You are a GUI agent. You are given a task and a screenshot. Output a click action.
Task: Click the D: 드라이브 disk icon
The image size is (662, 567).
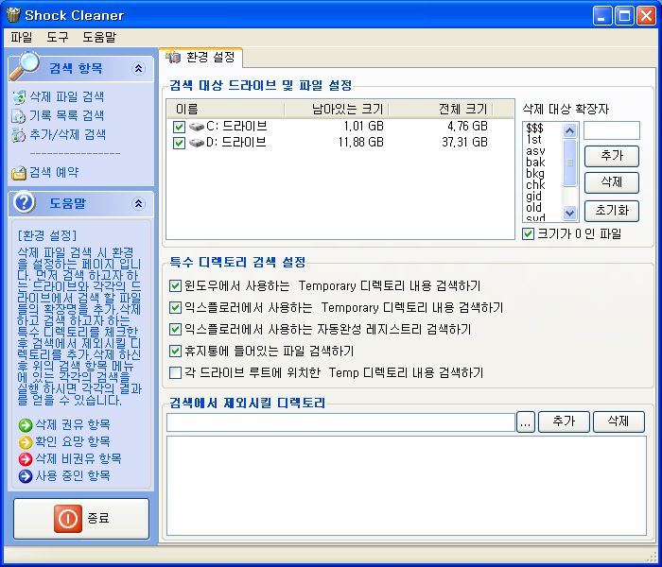click(x=197, y=143)
